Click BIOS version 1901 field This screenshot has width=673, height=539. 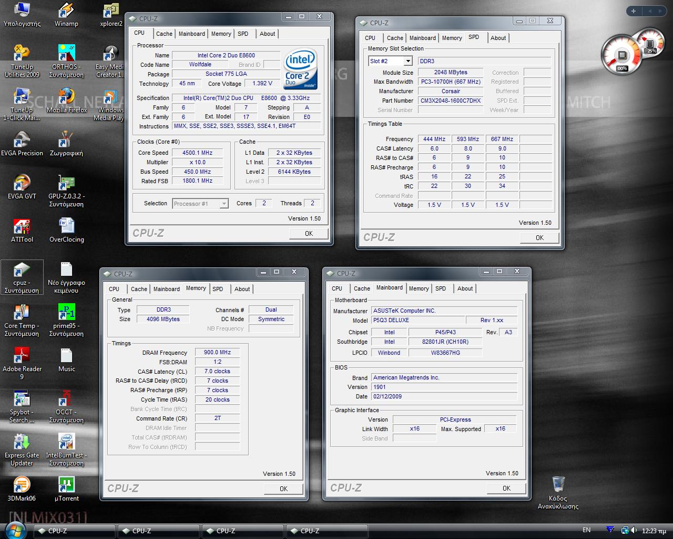(444, 387)
